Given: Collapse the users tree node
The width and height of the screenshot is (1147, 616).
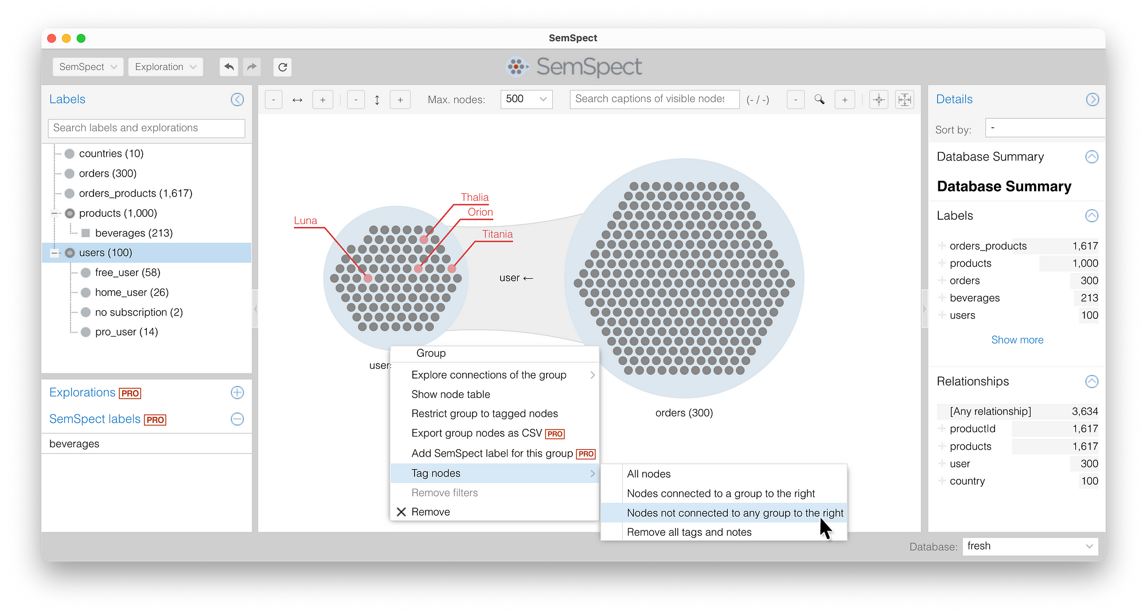Looking at the screenshot, I should tap(55, 253).
